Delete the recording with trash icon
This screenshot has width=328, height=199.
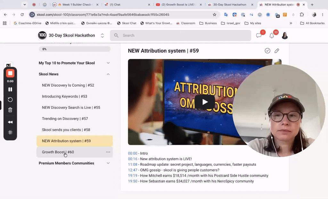tap(10, 110)
